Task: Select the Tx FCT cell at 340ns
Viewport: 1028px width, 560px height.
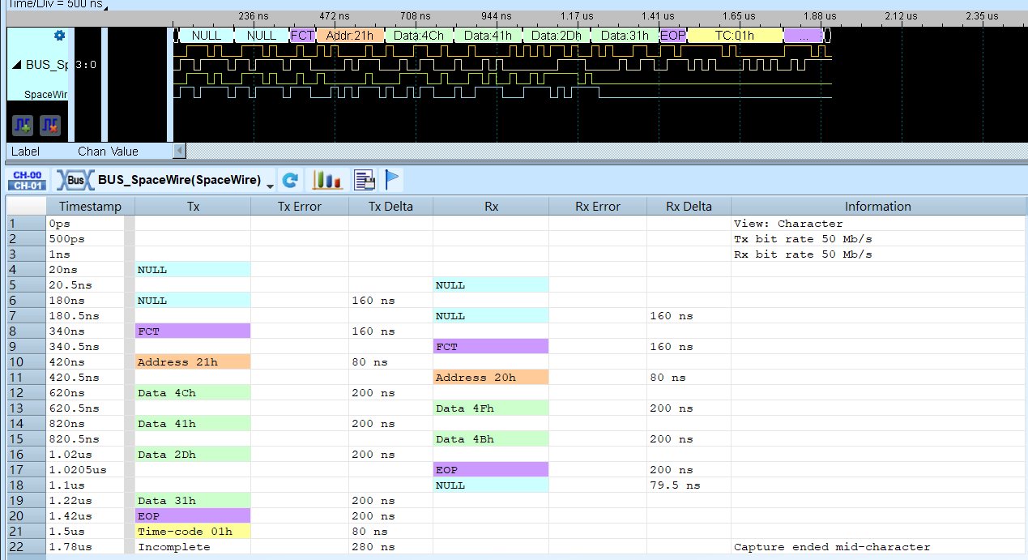Action: click(x=193, y=331)
